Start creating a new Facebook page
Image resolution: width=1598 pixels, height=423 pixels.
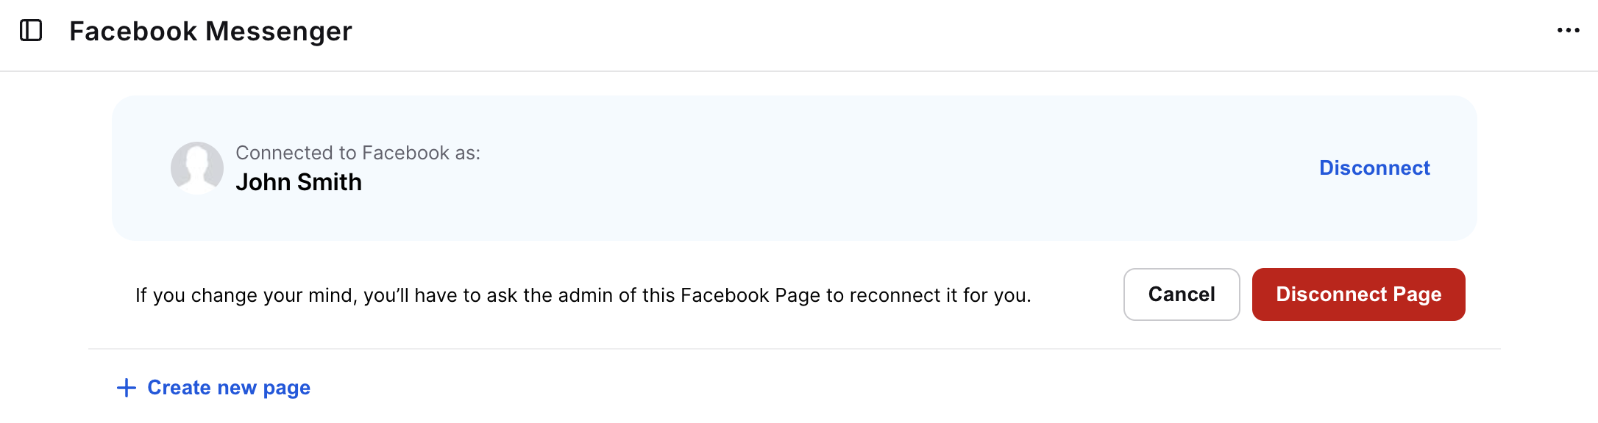(228, 388)
